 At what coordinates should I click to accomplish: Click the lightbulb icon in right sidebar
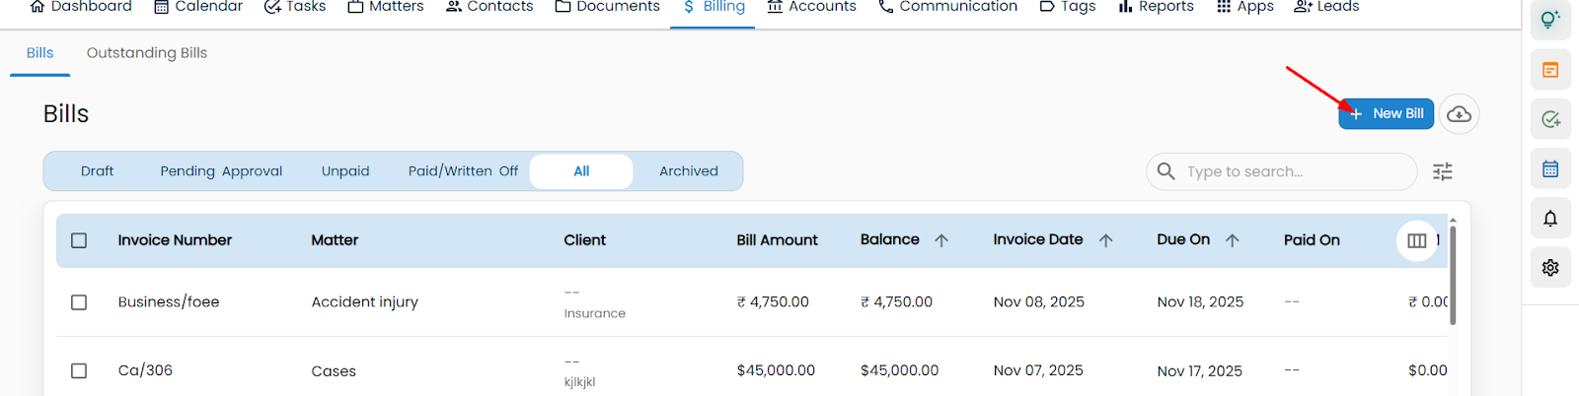[1549, 20]
